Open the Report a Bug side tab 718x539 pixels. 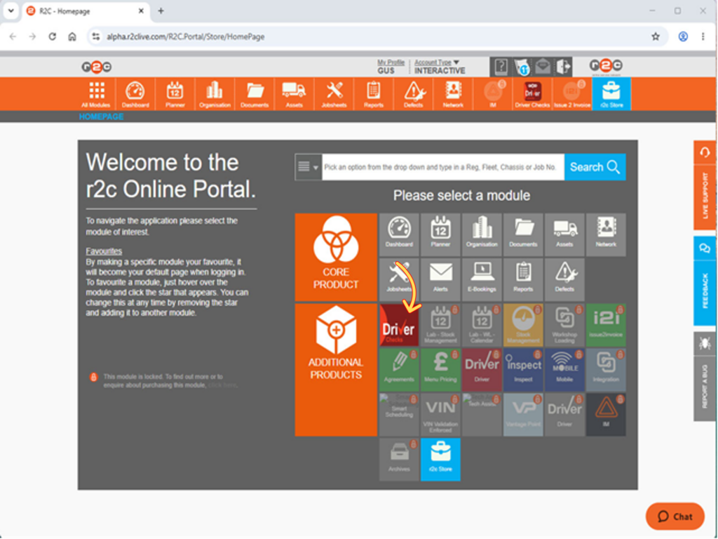click(705, 376)
